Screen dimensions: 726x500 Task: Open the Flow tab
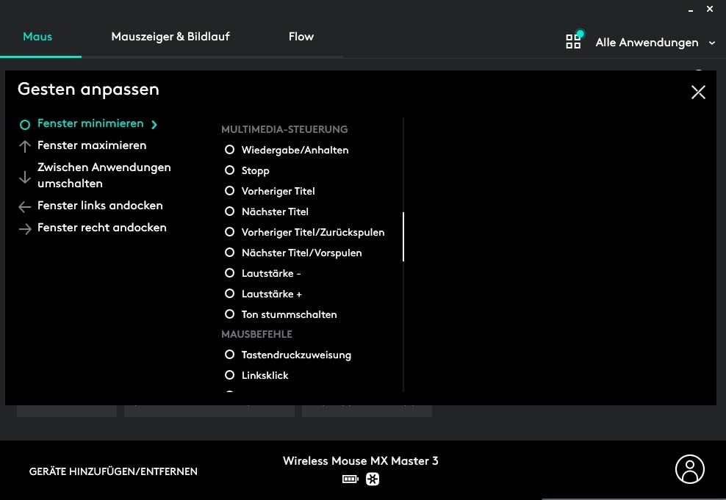[301, 37]
